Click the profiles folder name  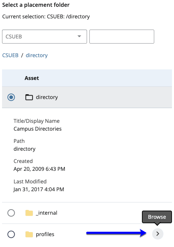pyautogui.click(x=45, y=234)
